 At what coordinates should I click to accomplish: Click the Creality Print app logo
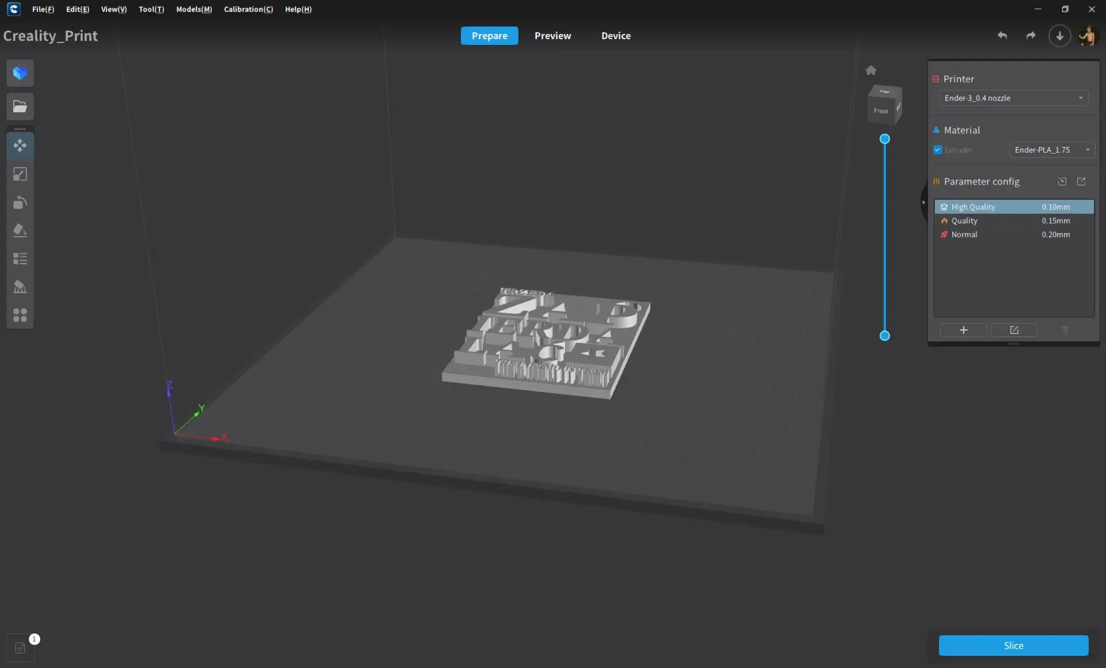[14, 9]
